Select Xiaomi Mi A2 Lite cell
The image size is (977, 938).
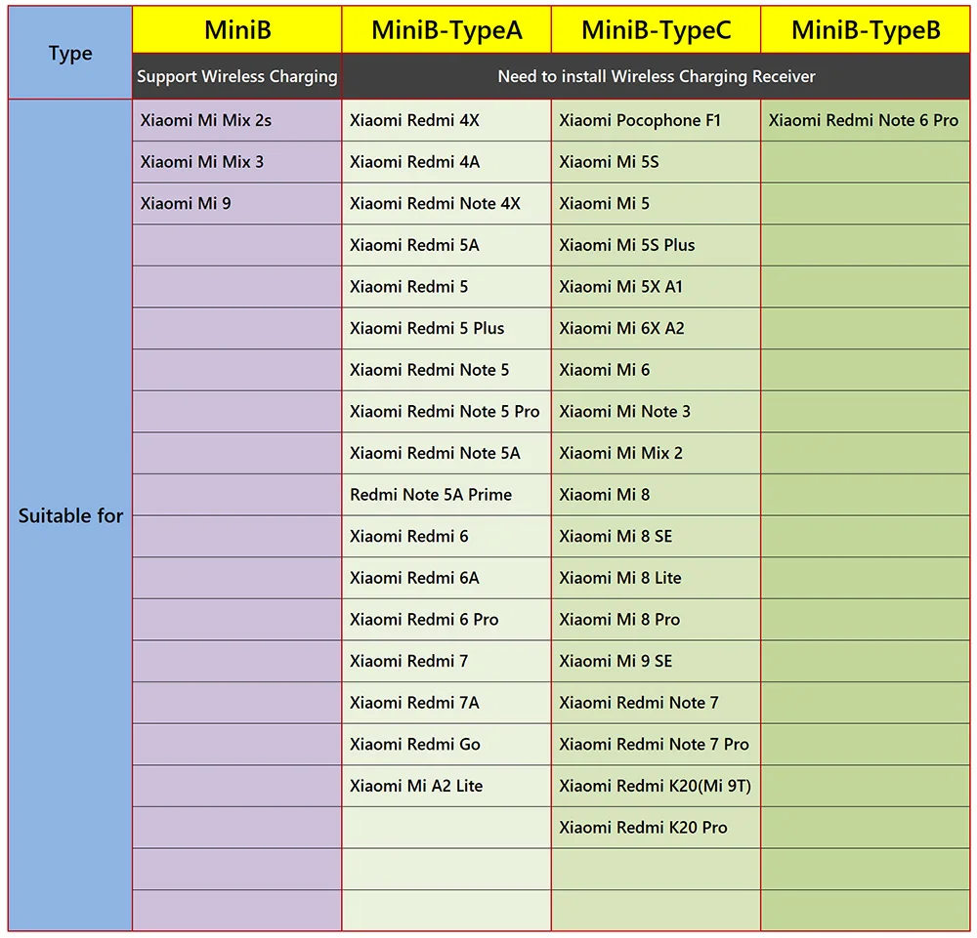coord(446,786)
